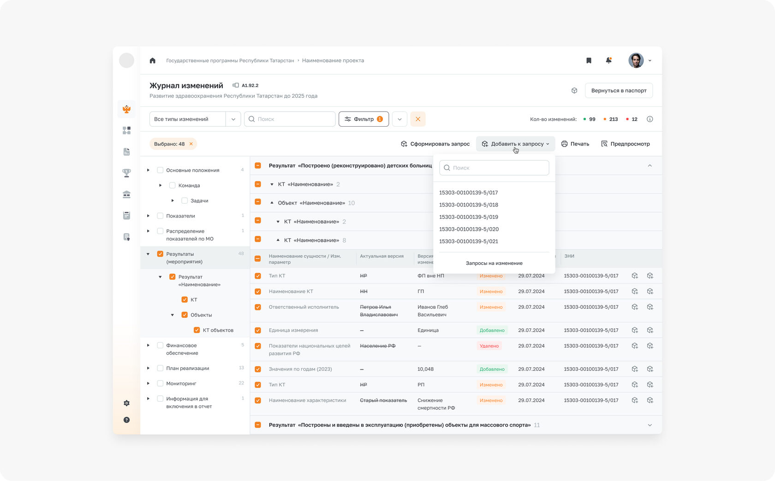Click the trophy icon in left sidebar
The height and width of the screenshot is (481, 775).
pyautogui.click(x=126, y=173)
